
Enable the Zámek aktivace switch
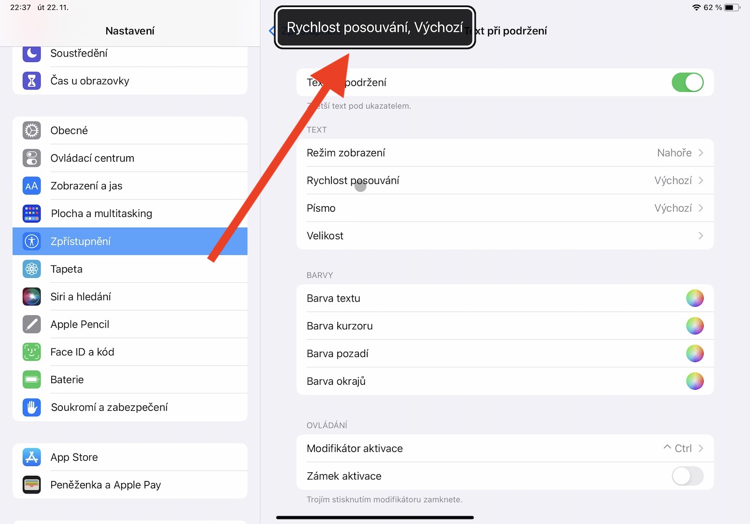[x=687, y=476]
